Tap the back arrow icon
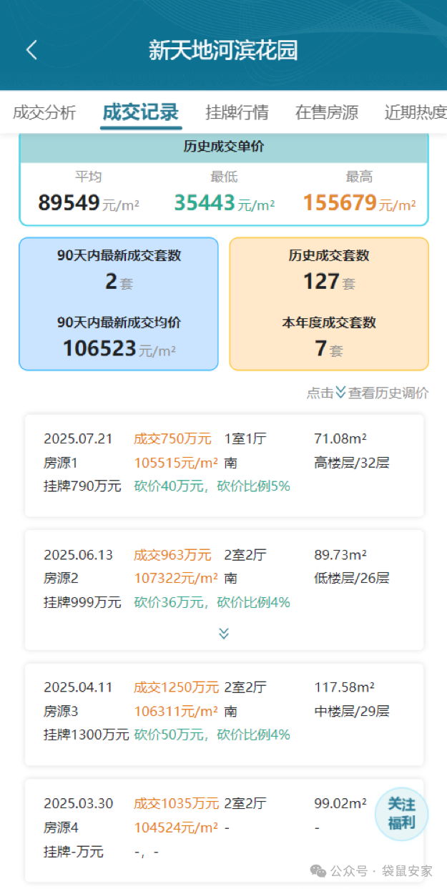The height and width of the screenshot is (889, 447). click(31, 50)
